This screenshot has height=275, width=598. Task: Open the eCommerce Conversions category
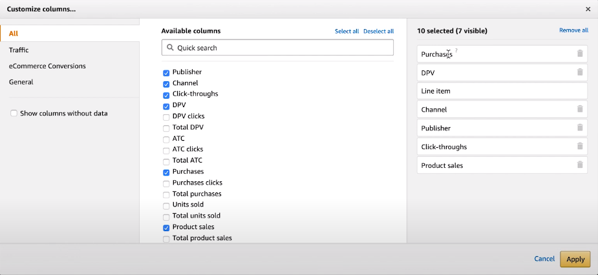[x=47, y=66]
